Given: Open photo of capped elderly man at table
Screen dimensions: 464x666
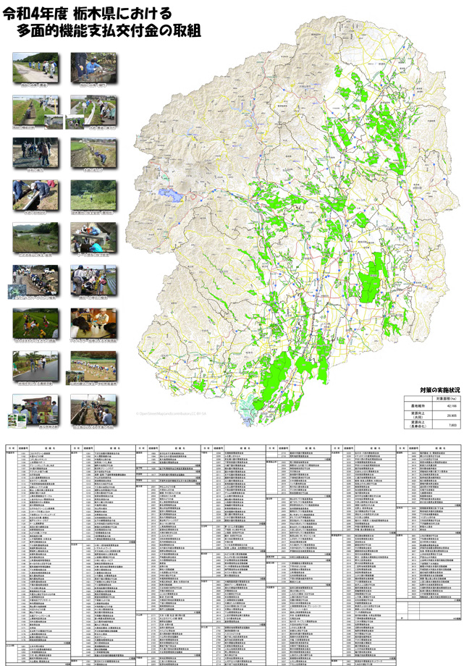Looking at the screenshot, I should (x=93, y=323).
